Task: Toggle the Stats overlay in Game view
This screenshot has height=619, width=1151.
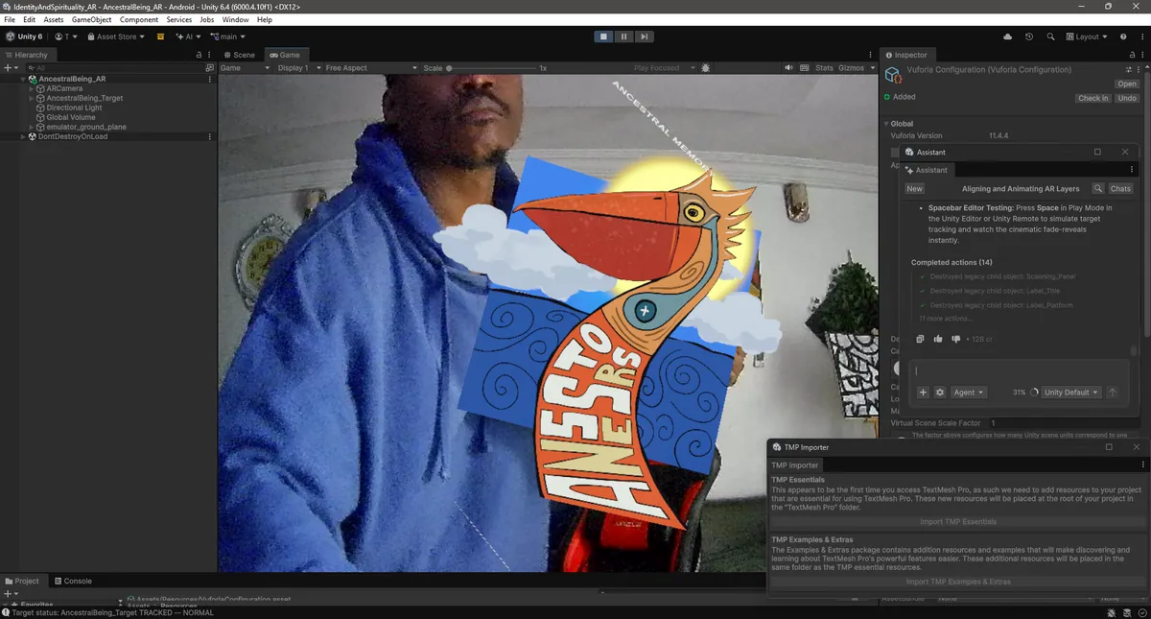Action: point(824,68)
